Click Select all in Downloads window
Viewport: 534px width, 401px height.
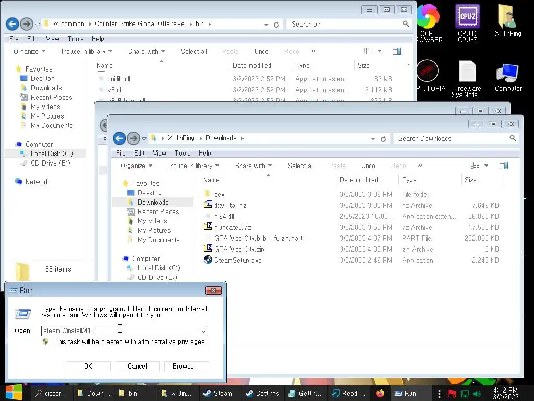301,166
